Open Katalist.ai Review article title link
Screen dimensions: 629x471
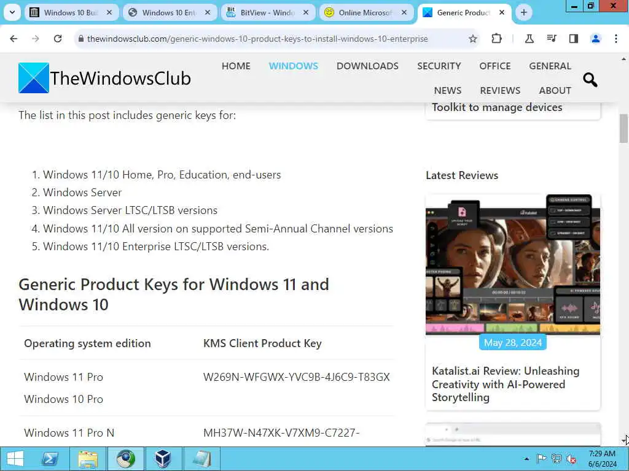(x=506, y=384)
